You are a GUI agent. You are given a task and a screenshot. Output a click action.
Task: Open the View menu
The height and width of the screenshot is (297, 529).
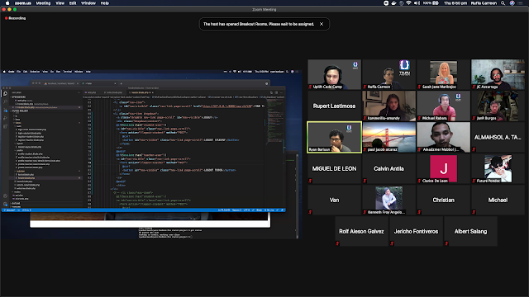tap(60, 3)
